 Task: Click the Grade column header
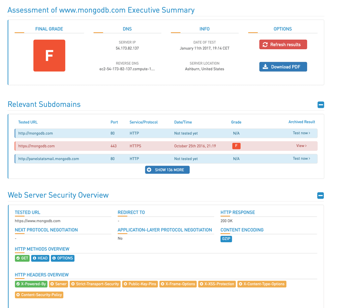(x=236, y=122)
